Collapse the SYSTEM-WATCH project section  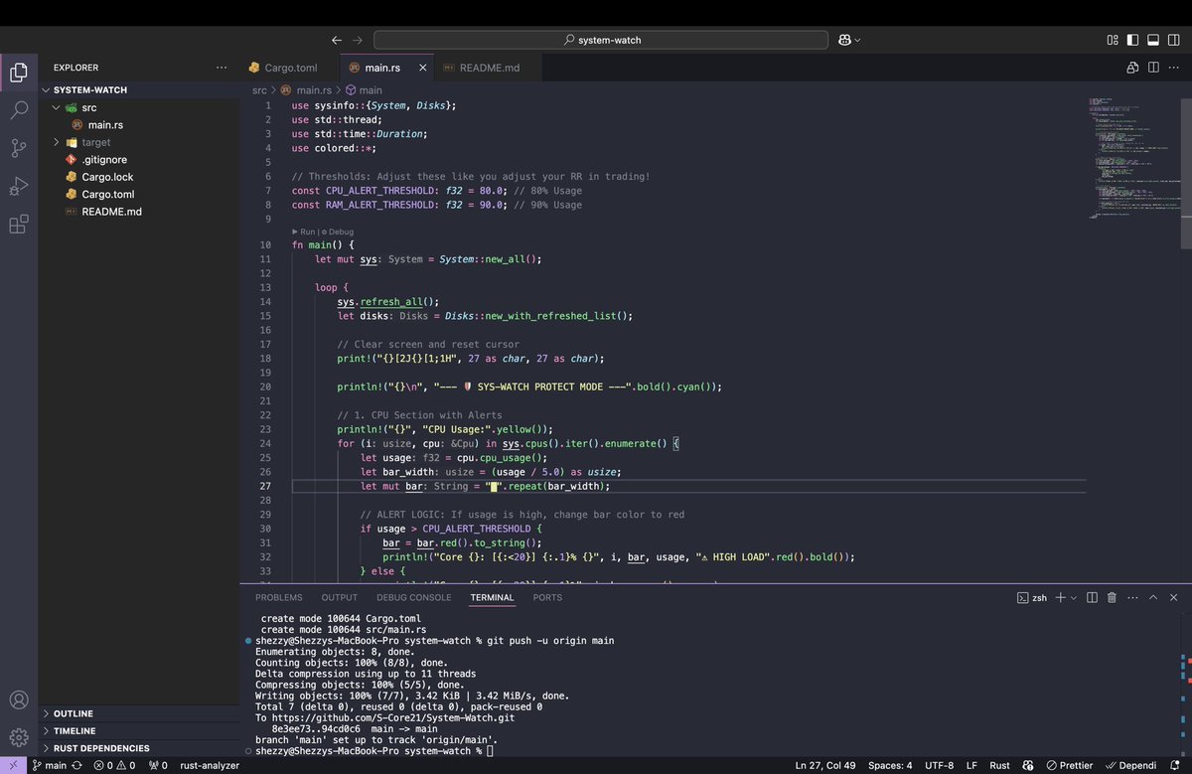[139, 89]
